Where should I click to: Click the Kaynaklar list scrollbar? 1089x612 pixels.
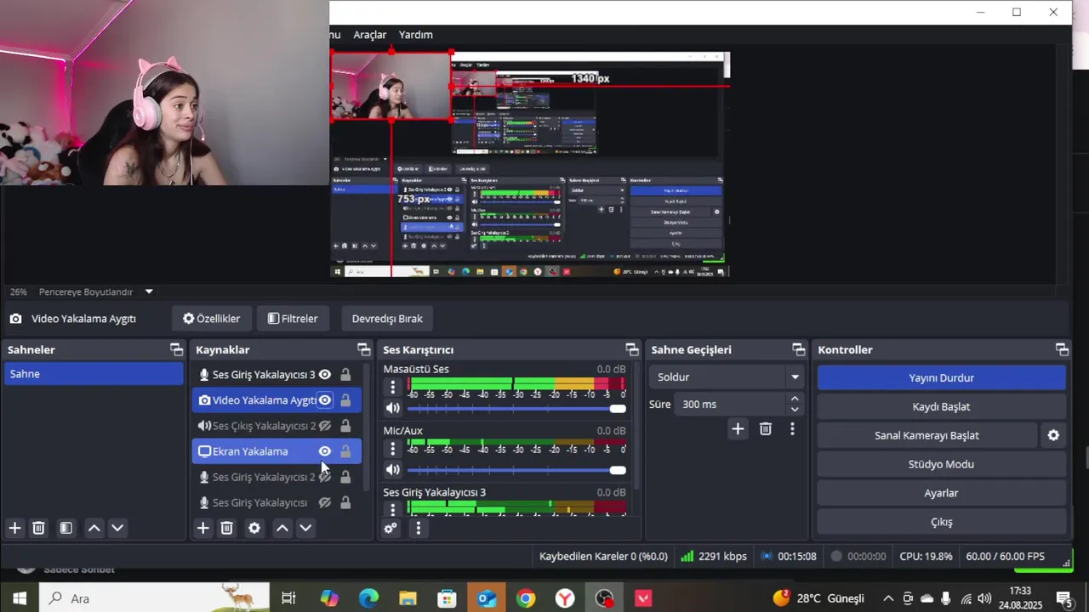[x=367, y=427]
